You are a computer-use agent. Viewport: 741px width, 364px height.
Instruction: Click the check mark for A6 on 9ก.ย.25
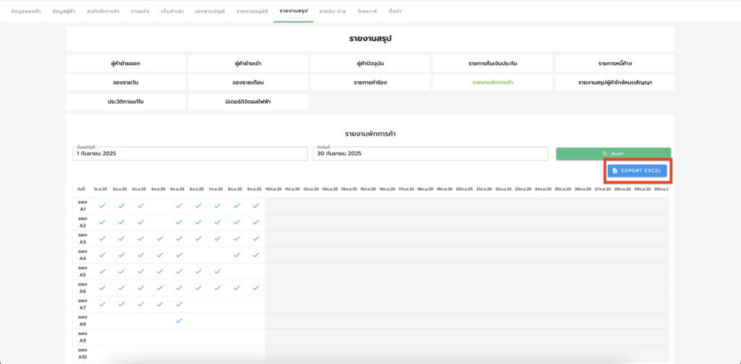(x=256, y=287)
